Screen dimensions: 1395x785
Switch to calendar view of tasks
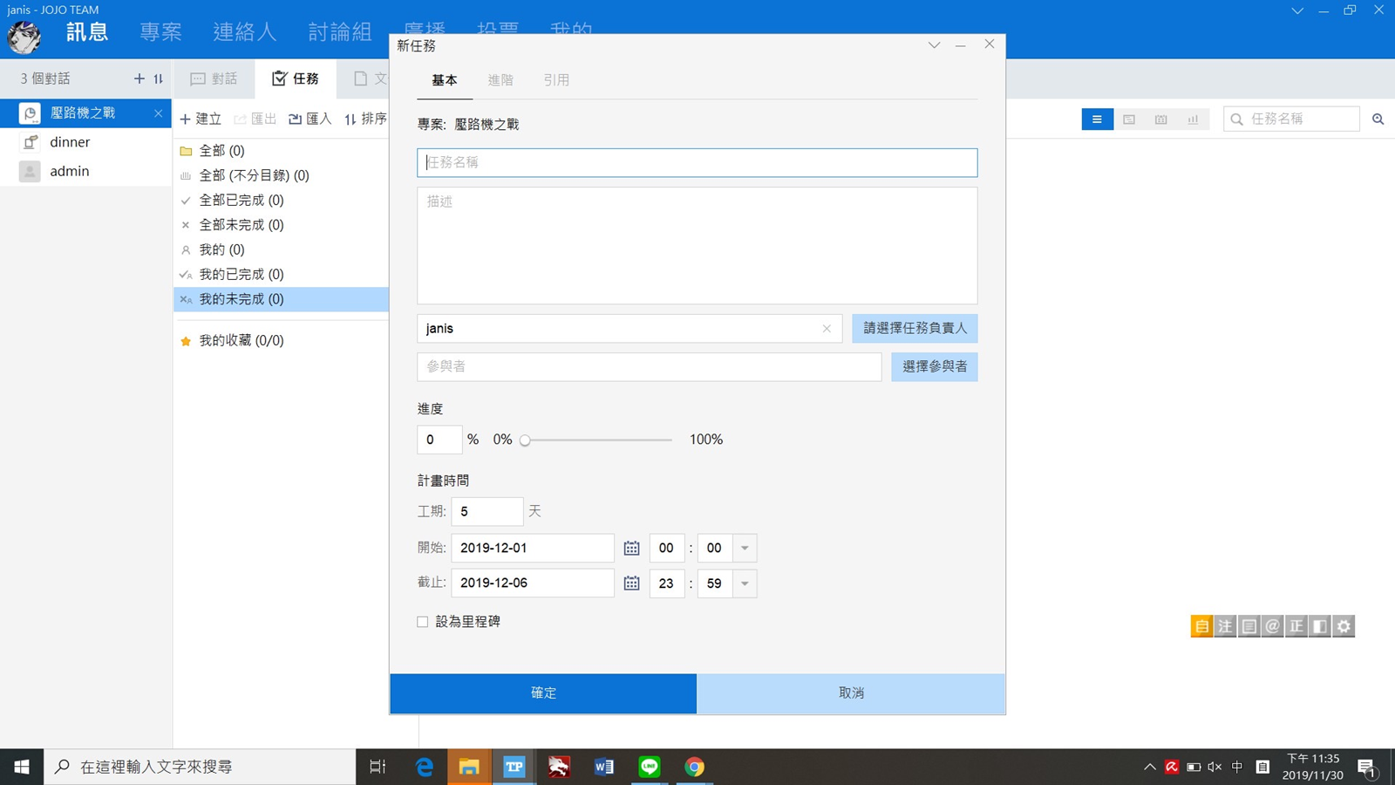point(1160,119)
